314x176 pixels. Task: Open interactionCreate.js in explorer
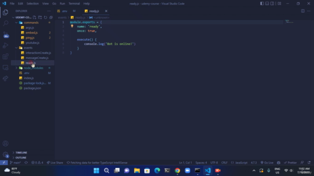tap(38, 53)
